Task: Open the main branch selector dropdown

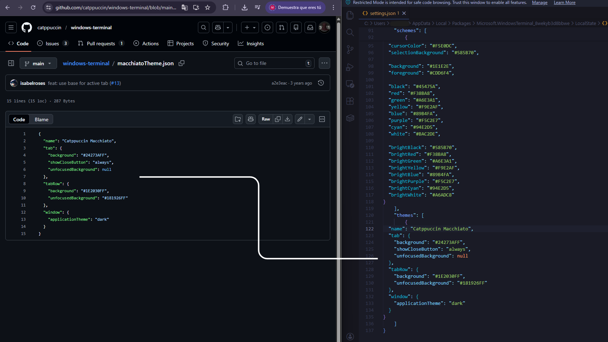Action: (x=38, y=63)
